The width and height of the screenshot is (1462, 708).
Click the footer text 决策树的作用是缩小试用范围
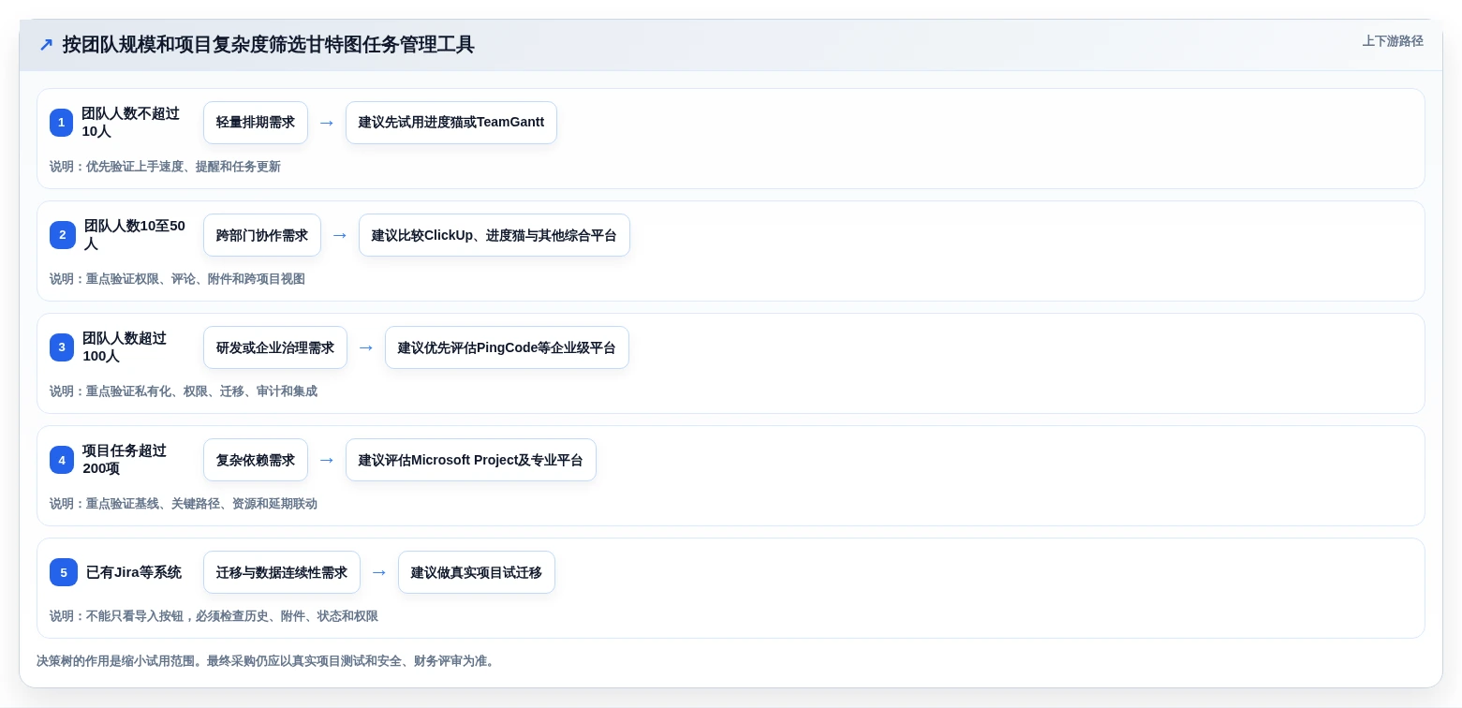click(x=119, y=661)
